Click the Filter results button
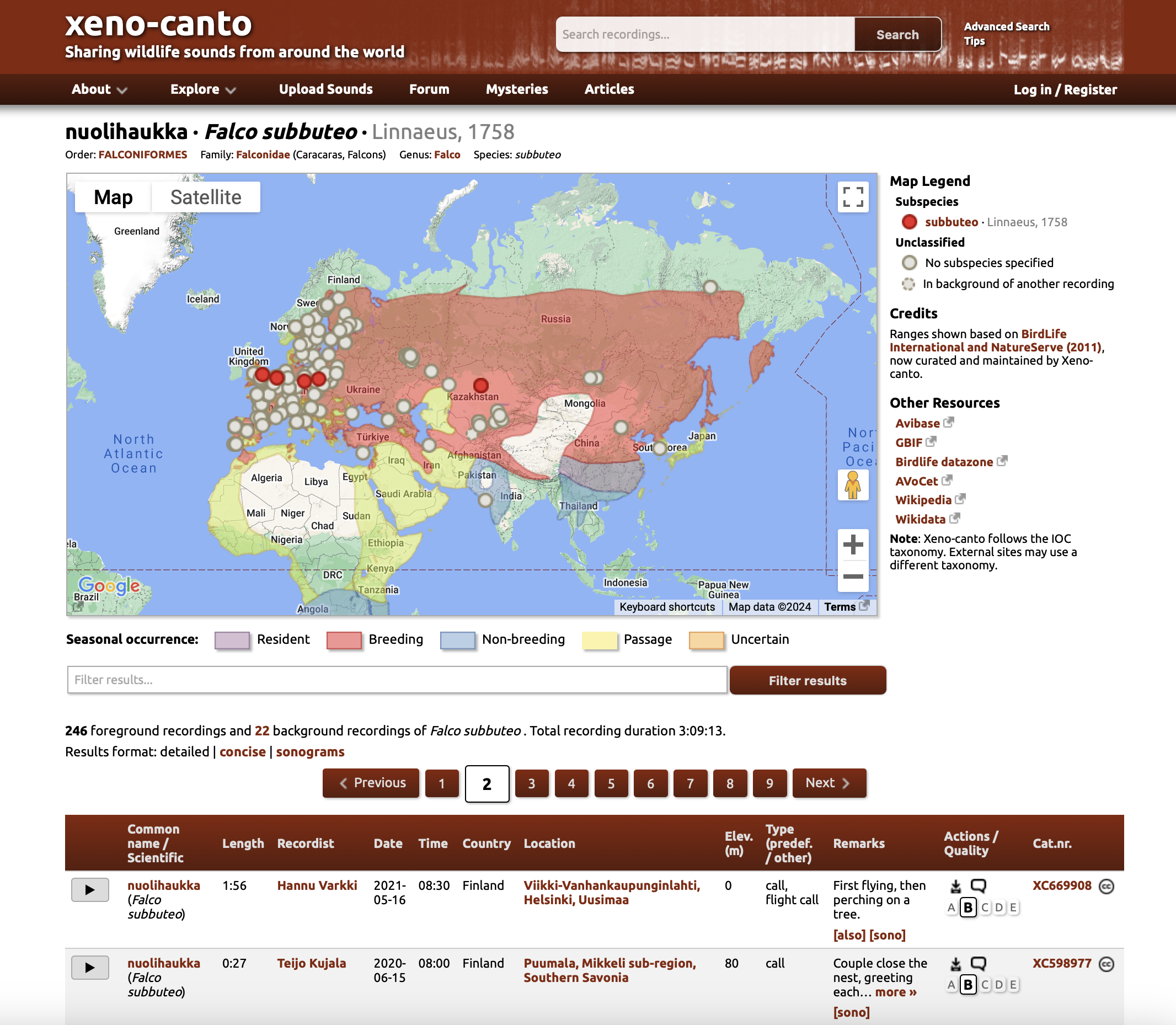This screenshot has height=1025, width=1176. (808, 680)
